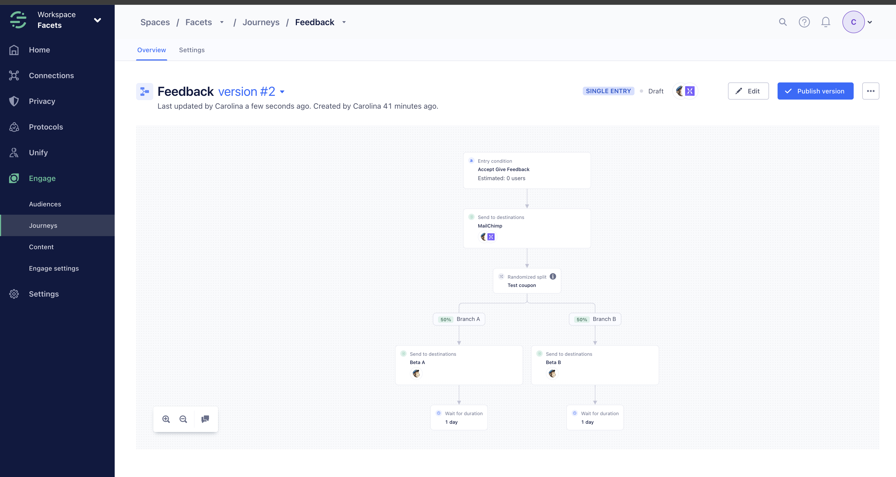This screenshot has width=896, height=477.
Task: Open notifications bell icon
Action: click(826, 22)
